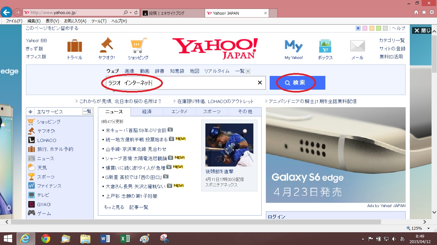The height and width of the screenshot is (245, 437).
Task: Open the My Yahoo! icon
Action: (294, 50)
